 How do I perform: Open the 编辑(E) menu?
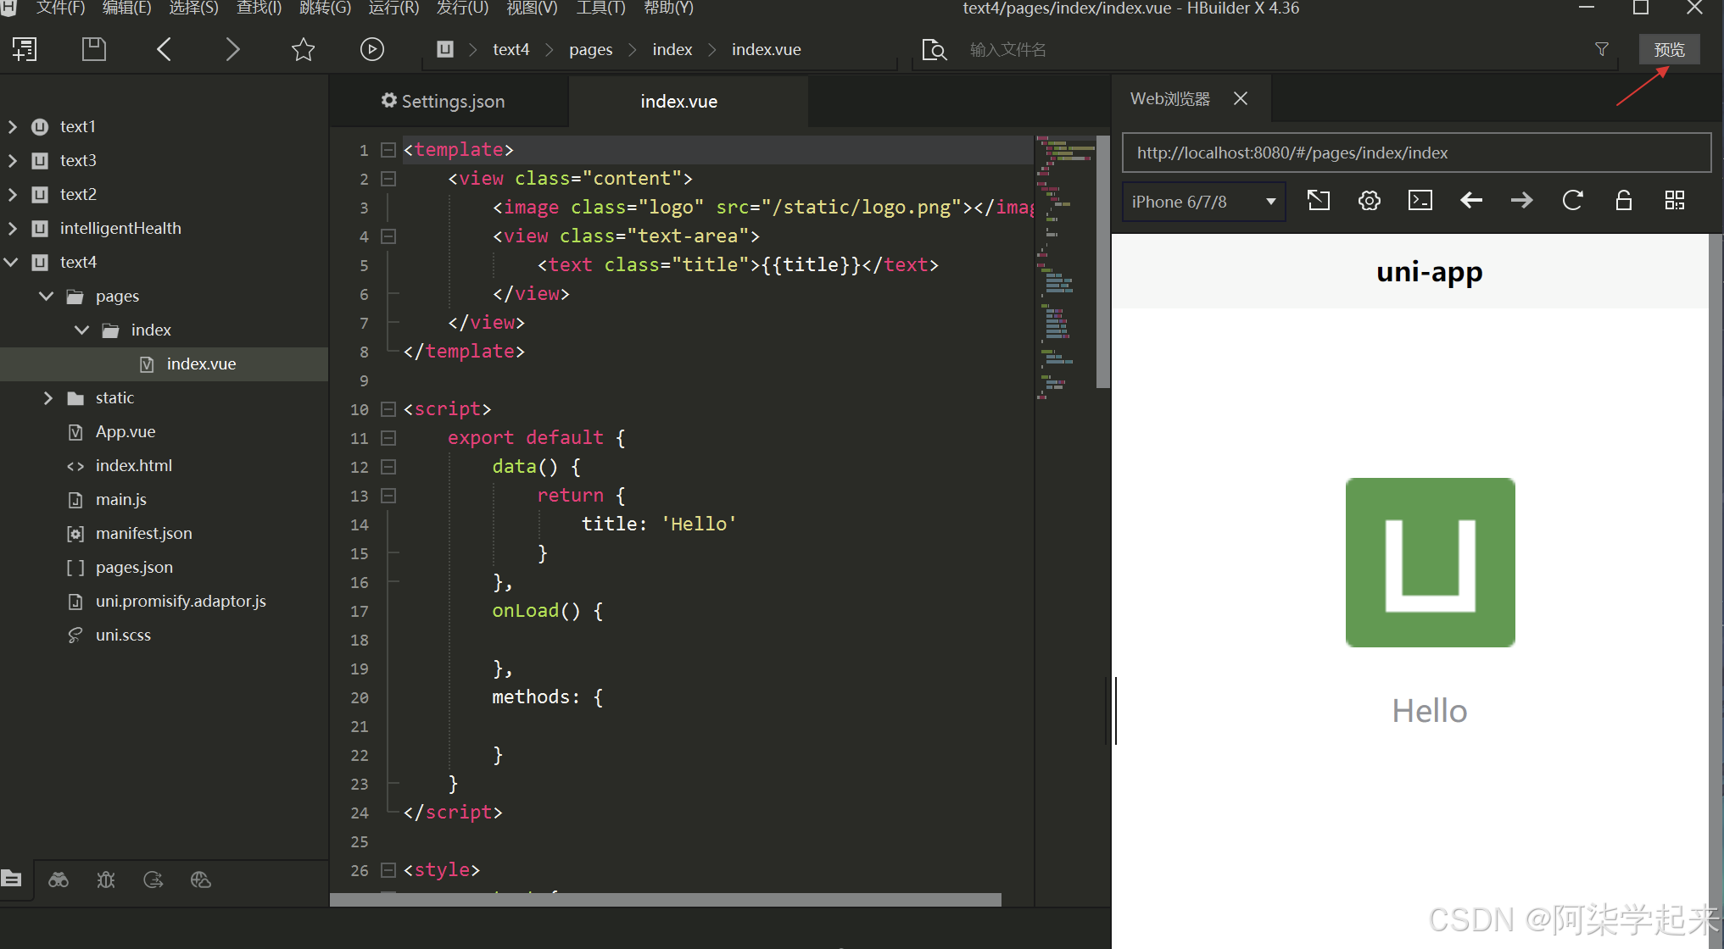click(126, 8)
